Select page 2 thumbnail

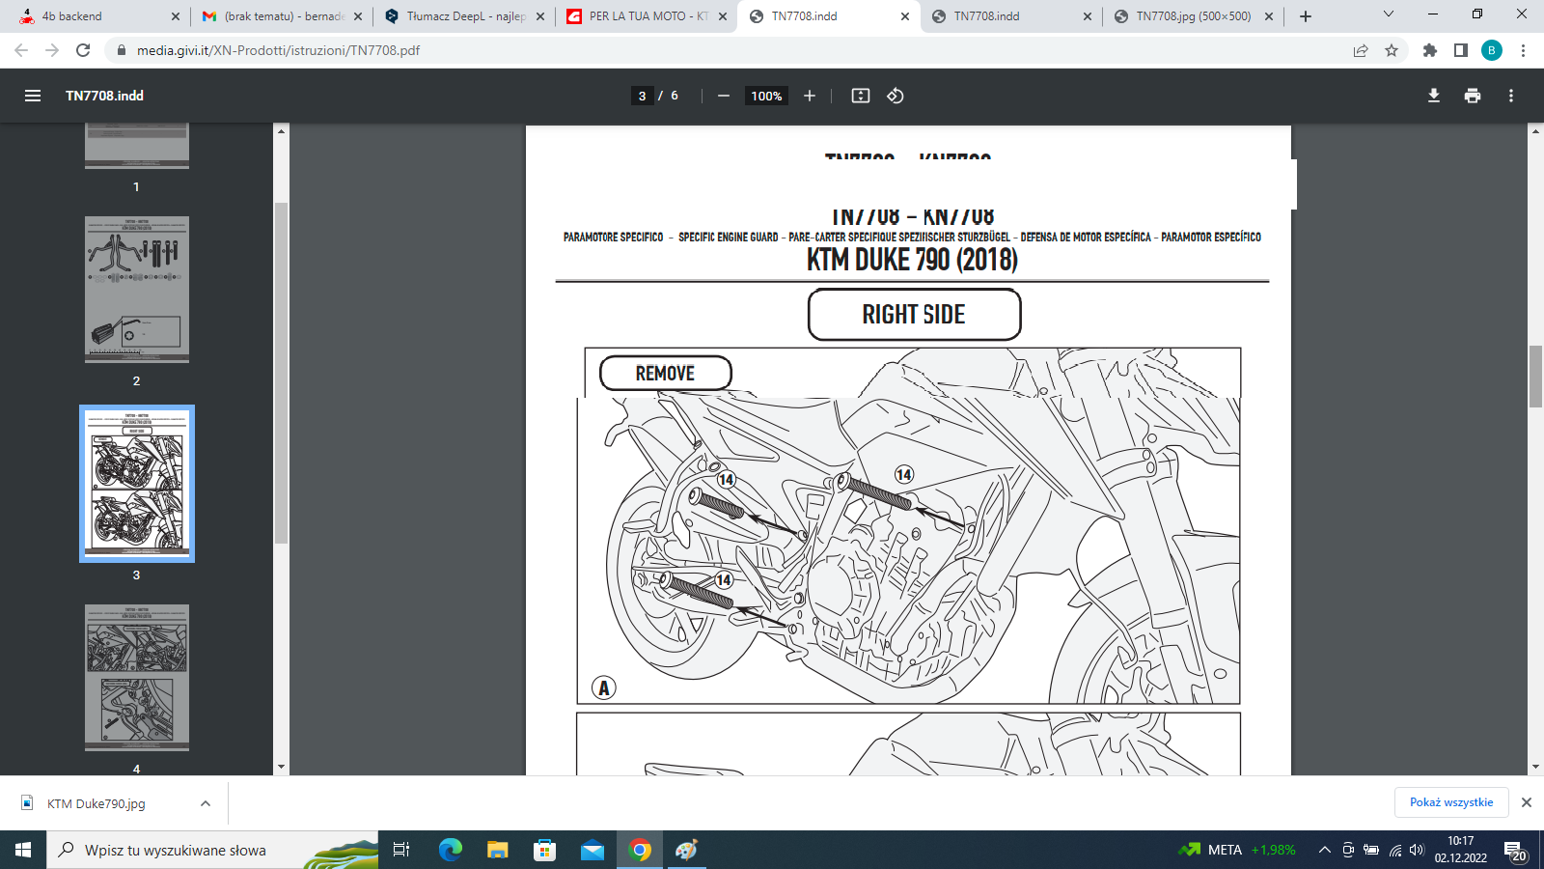[x=137, y=290]
